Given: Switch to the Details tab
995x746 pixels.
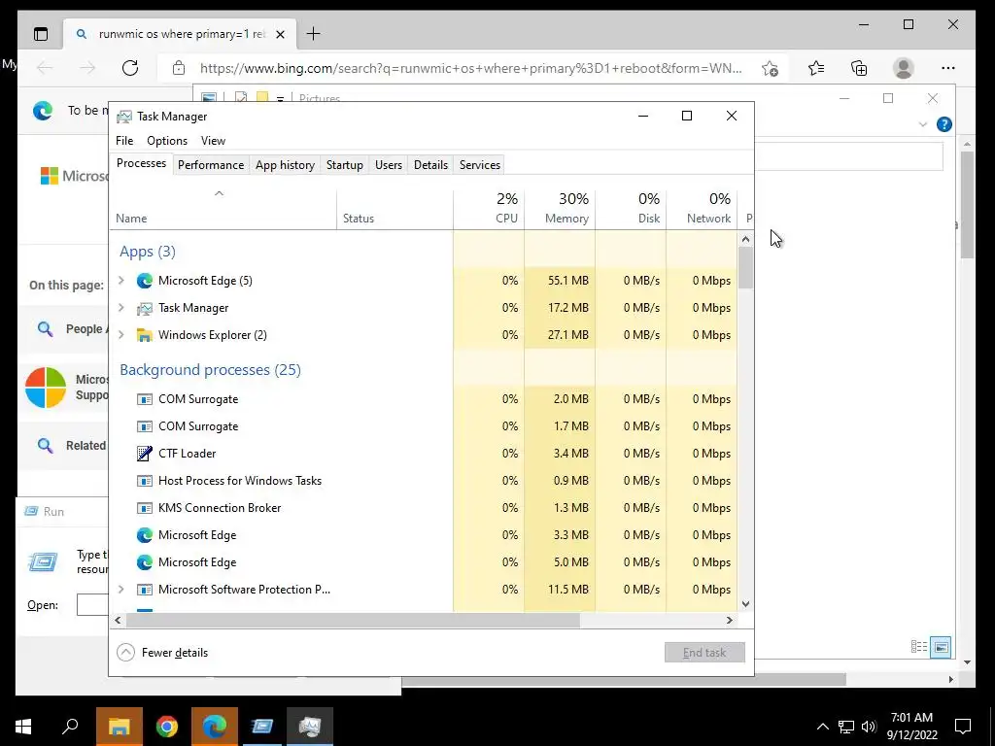Looking at the screenshot, I should click(430, 165).
